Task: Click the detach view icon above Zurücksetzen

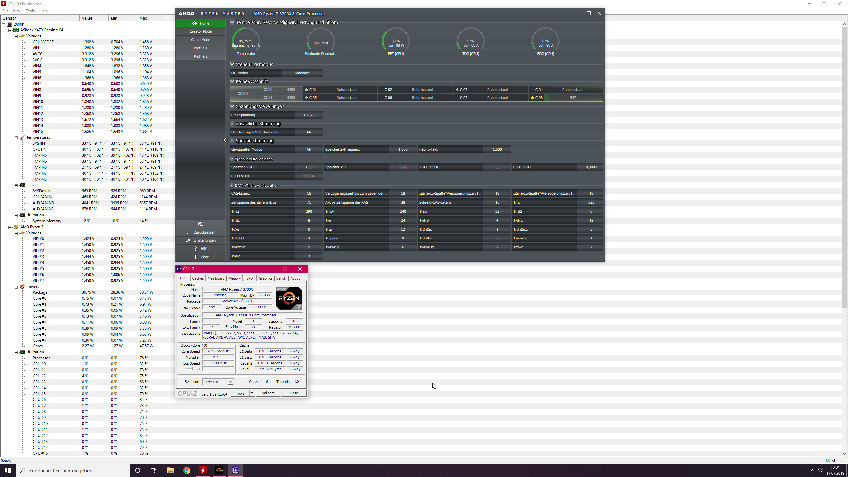Action: tap(200, 224)
